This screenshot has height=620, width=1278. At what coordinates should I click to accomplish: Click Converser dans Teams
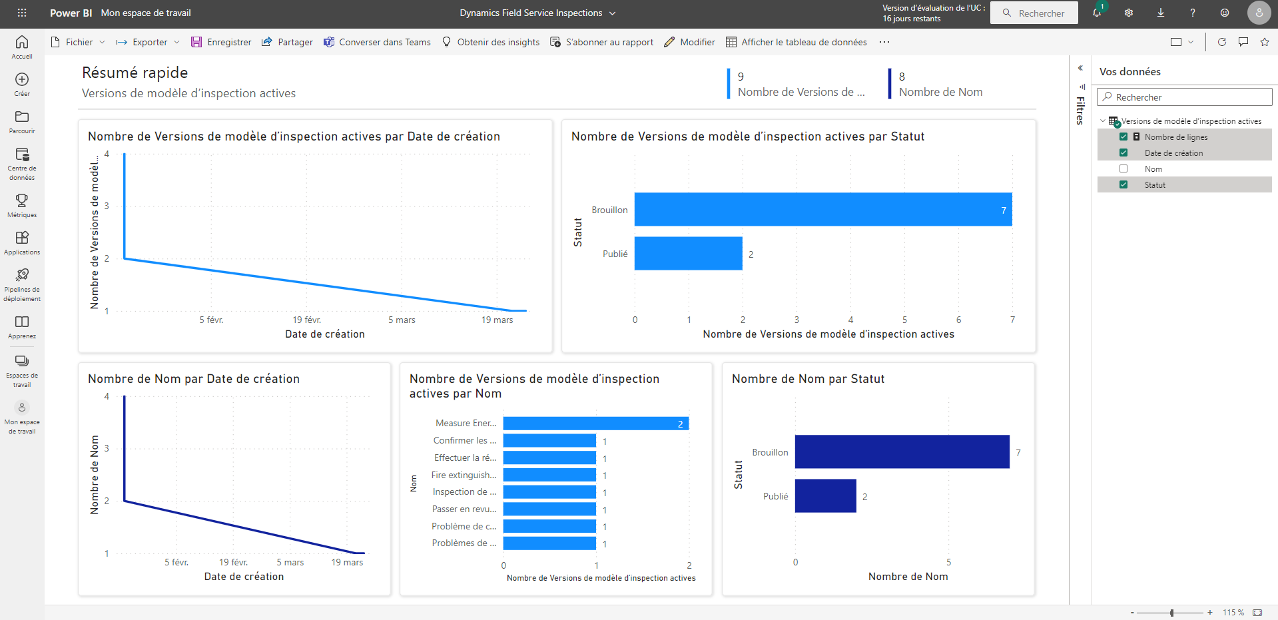coord(377,42)
